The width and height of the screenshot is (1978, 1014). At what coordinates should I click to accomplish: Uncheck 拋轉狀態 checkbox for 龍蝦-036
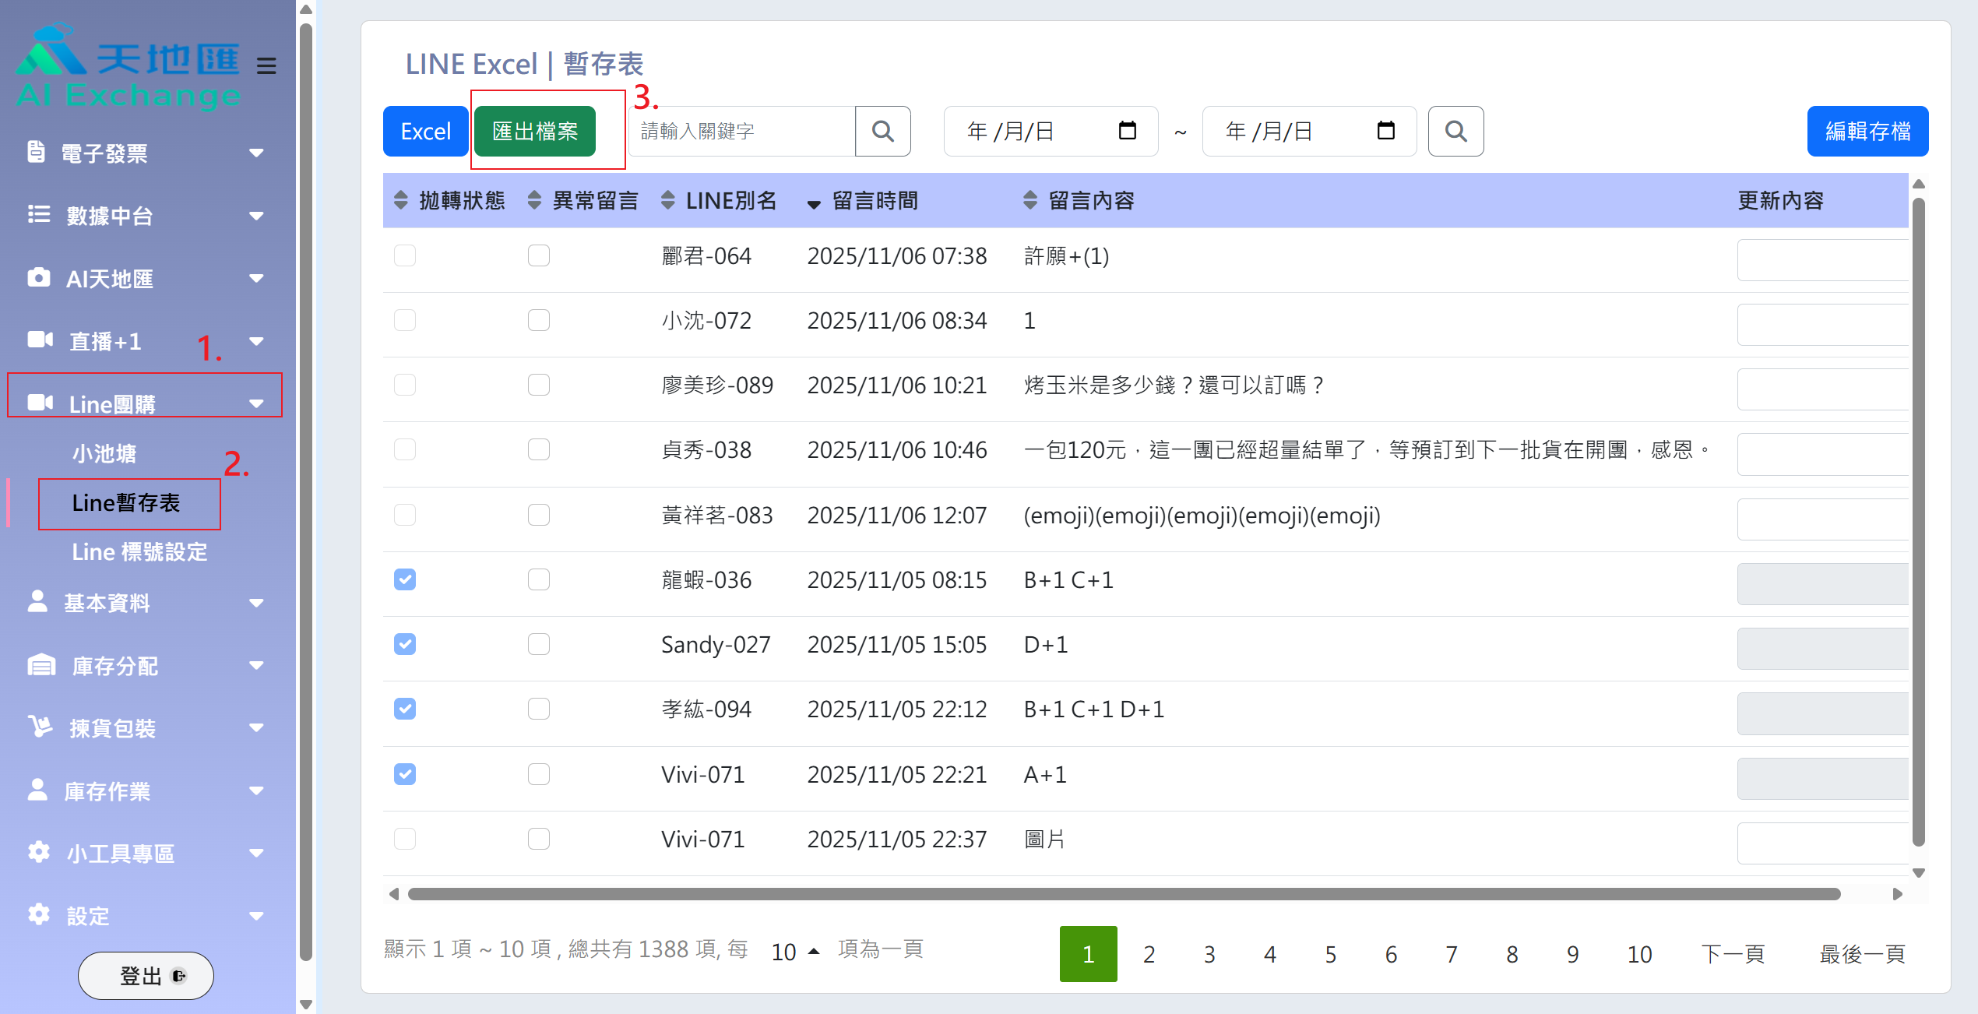405,579
